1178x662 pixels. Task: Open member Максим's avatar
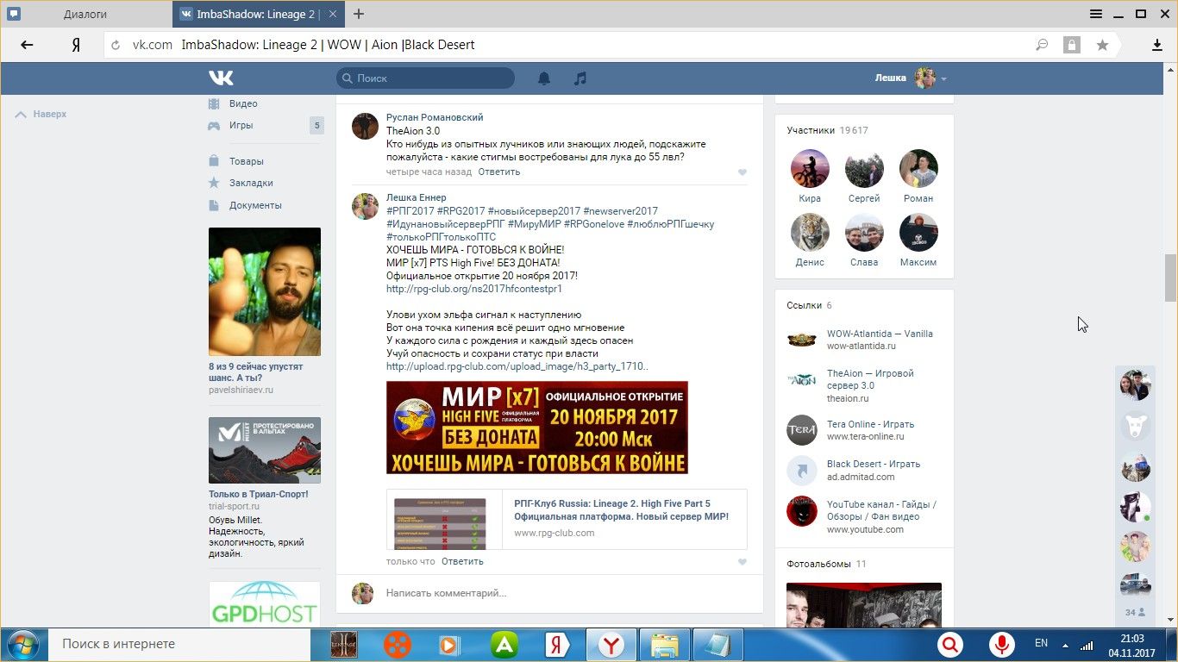918,233
